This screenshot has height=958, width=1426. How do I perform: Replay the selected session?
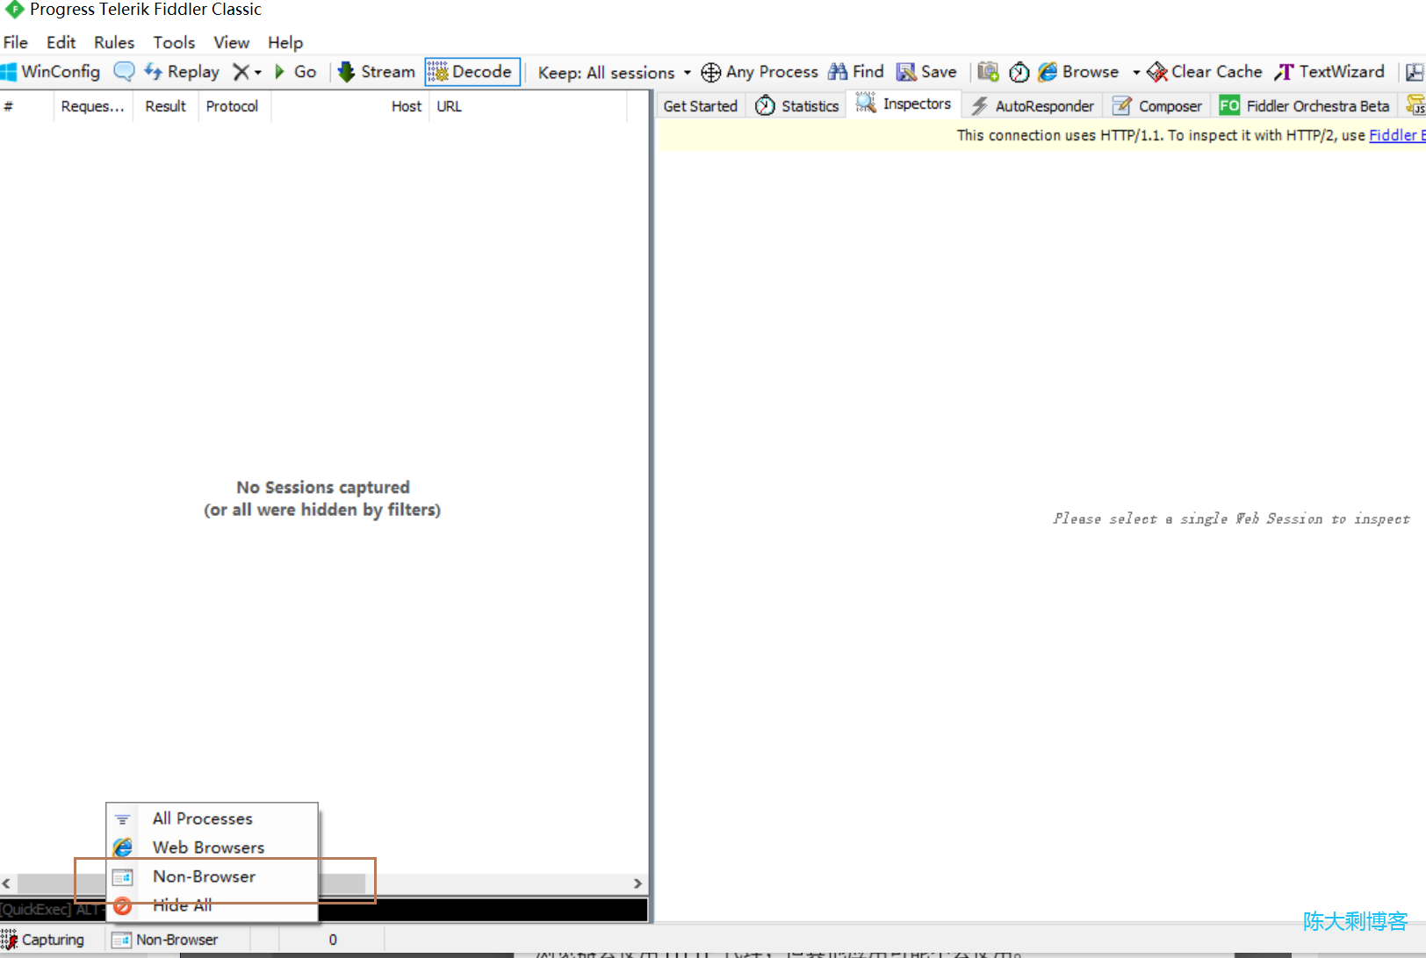pyautogui.click(x=183, y=72)
